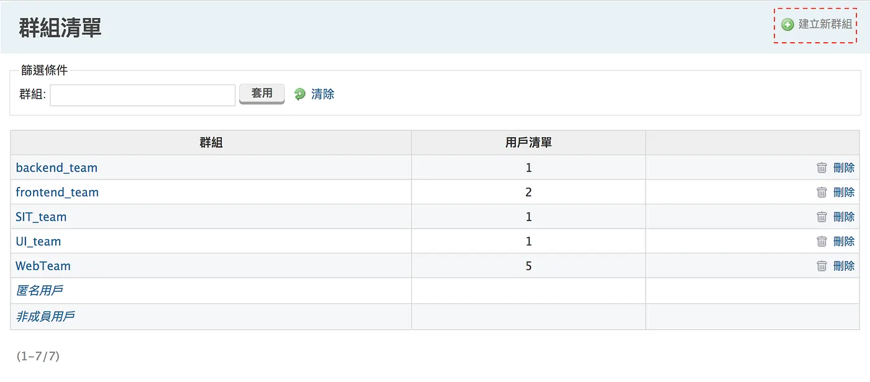This screenshot has width=870, height=382.
Task: Clear the filter via the 清除 link
Action: [323, 94]
